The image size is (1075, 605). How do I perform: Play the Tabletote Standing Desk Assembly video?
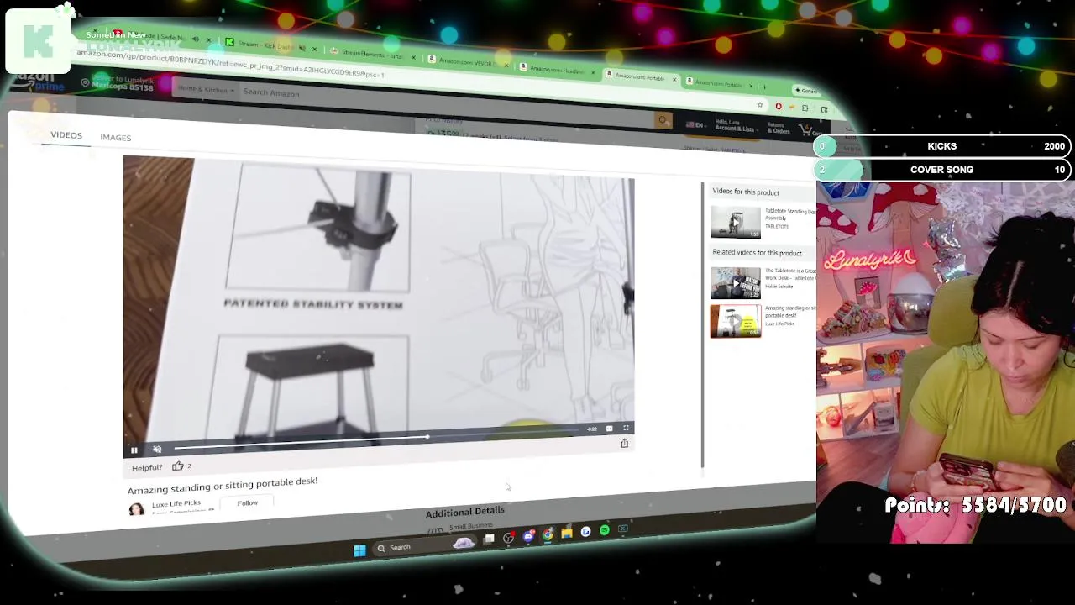click(x=736, y=222)
